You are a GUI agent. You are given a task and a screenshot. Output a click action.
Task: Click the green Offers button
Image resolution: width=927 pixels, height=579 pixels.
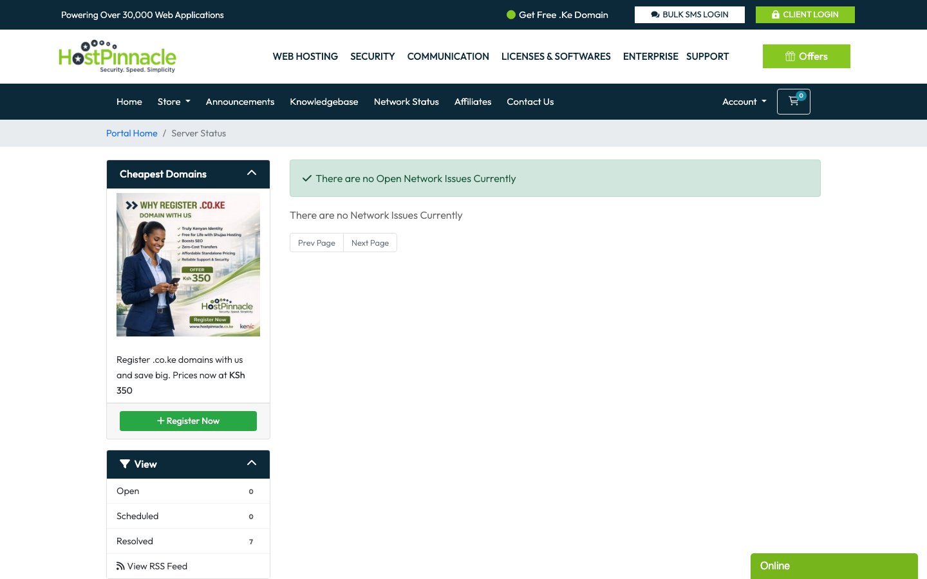807,57
